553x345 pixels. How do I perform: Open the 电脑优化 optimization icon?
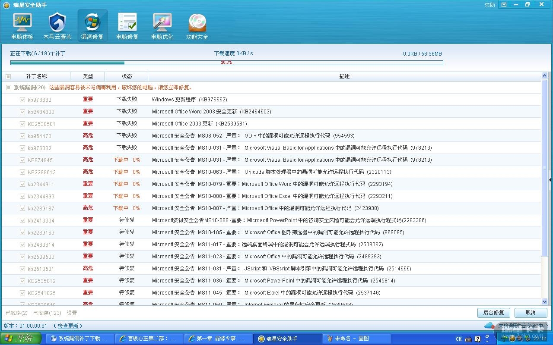[162, 26]
